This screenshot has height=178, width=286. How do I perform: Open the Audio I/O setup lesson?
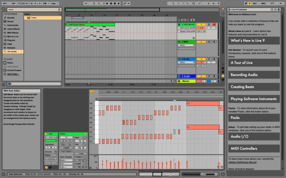[x=254, y=137]
